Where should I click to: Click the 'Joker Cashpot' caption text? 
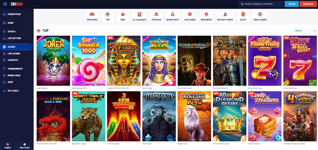tap(42, 88)
